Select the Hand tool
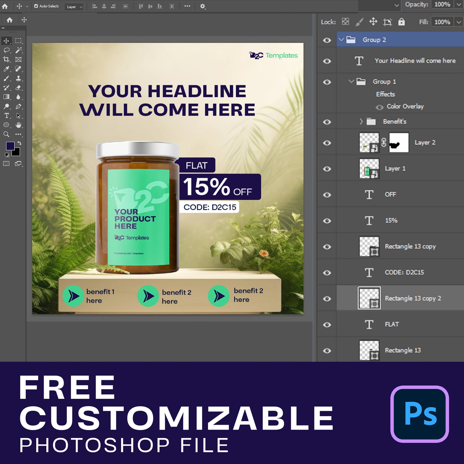Viewport: 464px width, 464px height. [19, 125]
